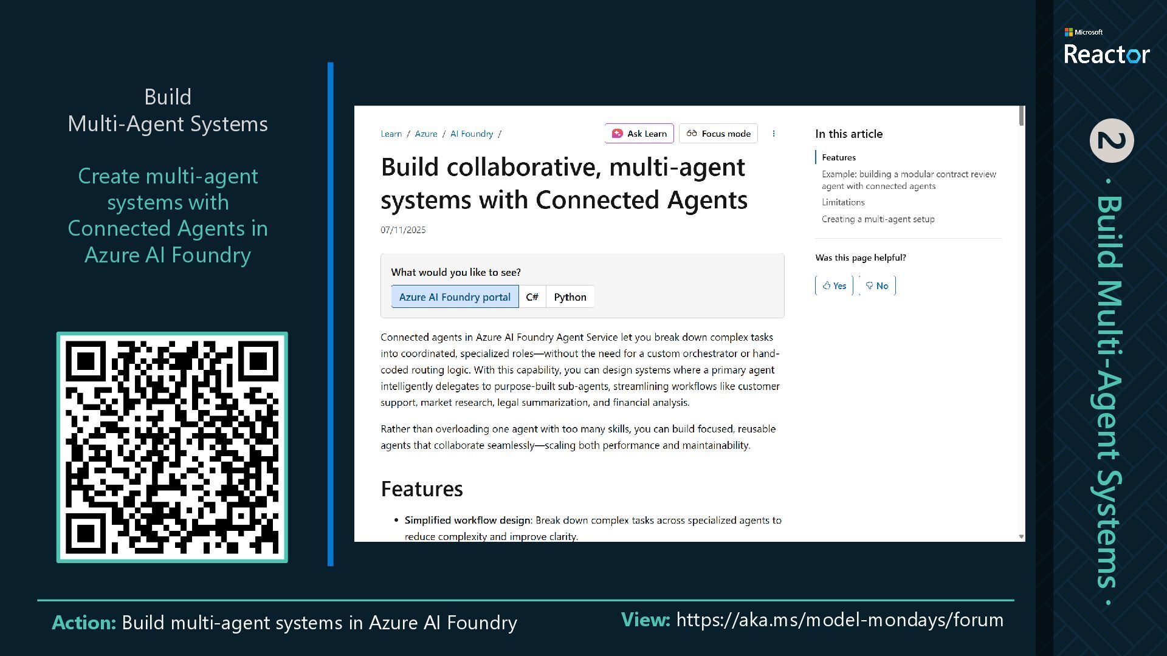Click the Ask Learn button

point(639,134)
